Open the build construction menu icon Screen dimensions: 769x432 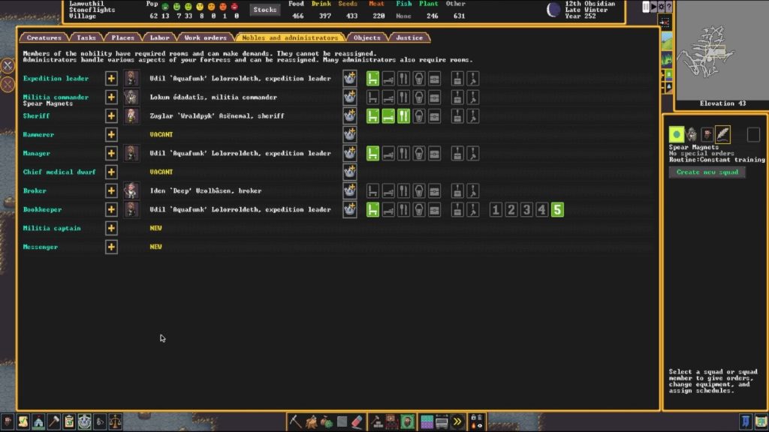(x=377, y=421)
